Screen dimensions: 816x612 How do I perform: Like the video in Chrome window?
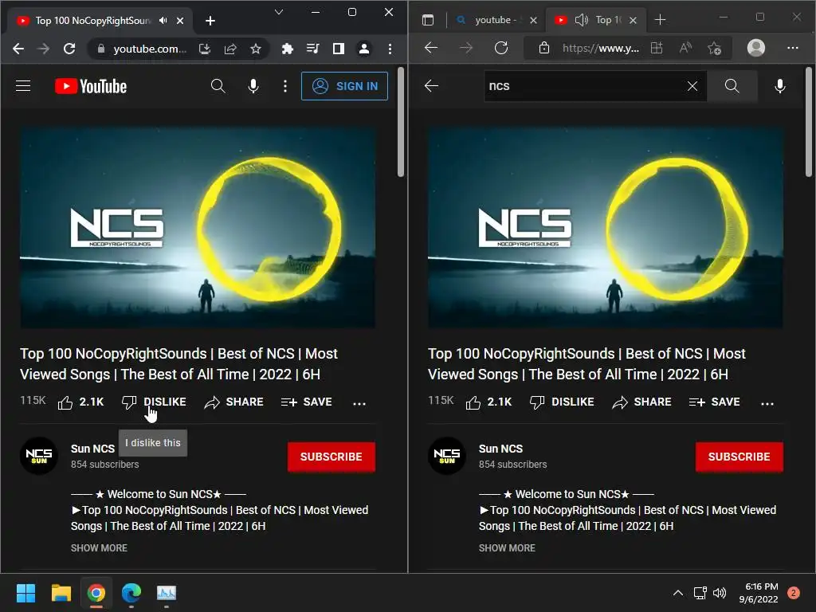click(80, 402)
